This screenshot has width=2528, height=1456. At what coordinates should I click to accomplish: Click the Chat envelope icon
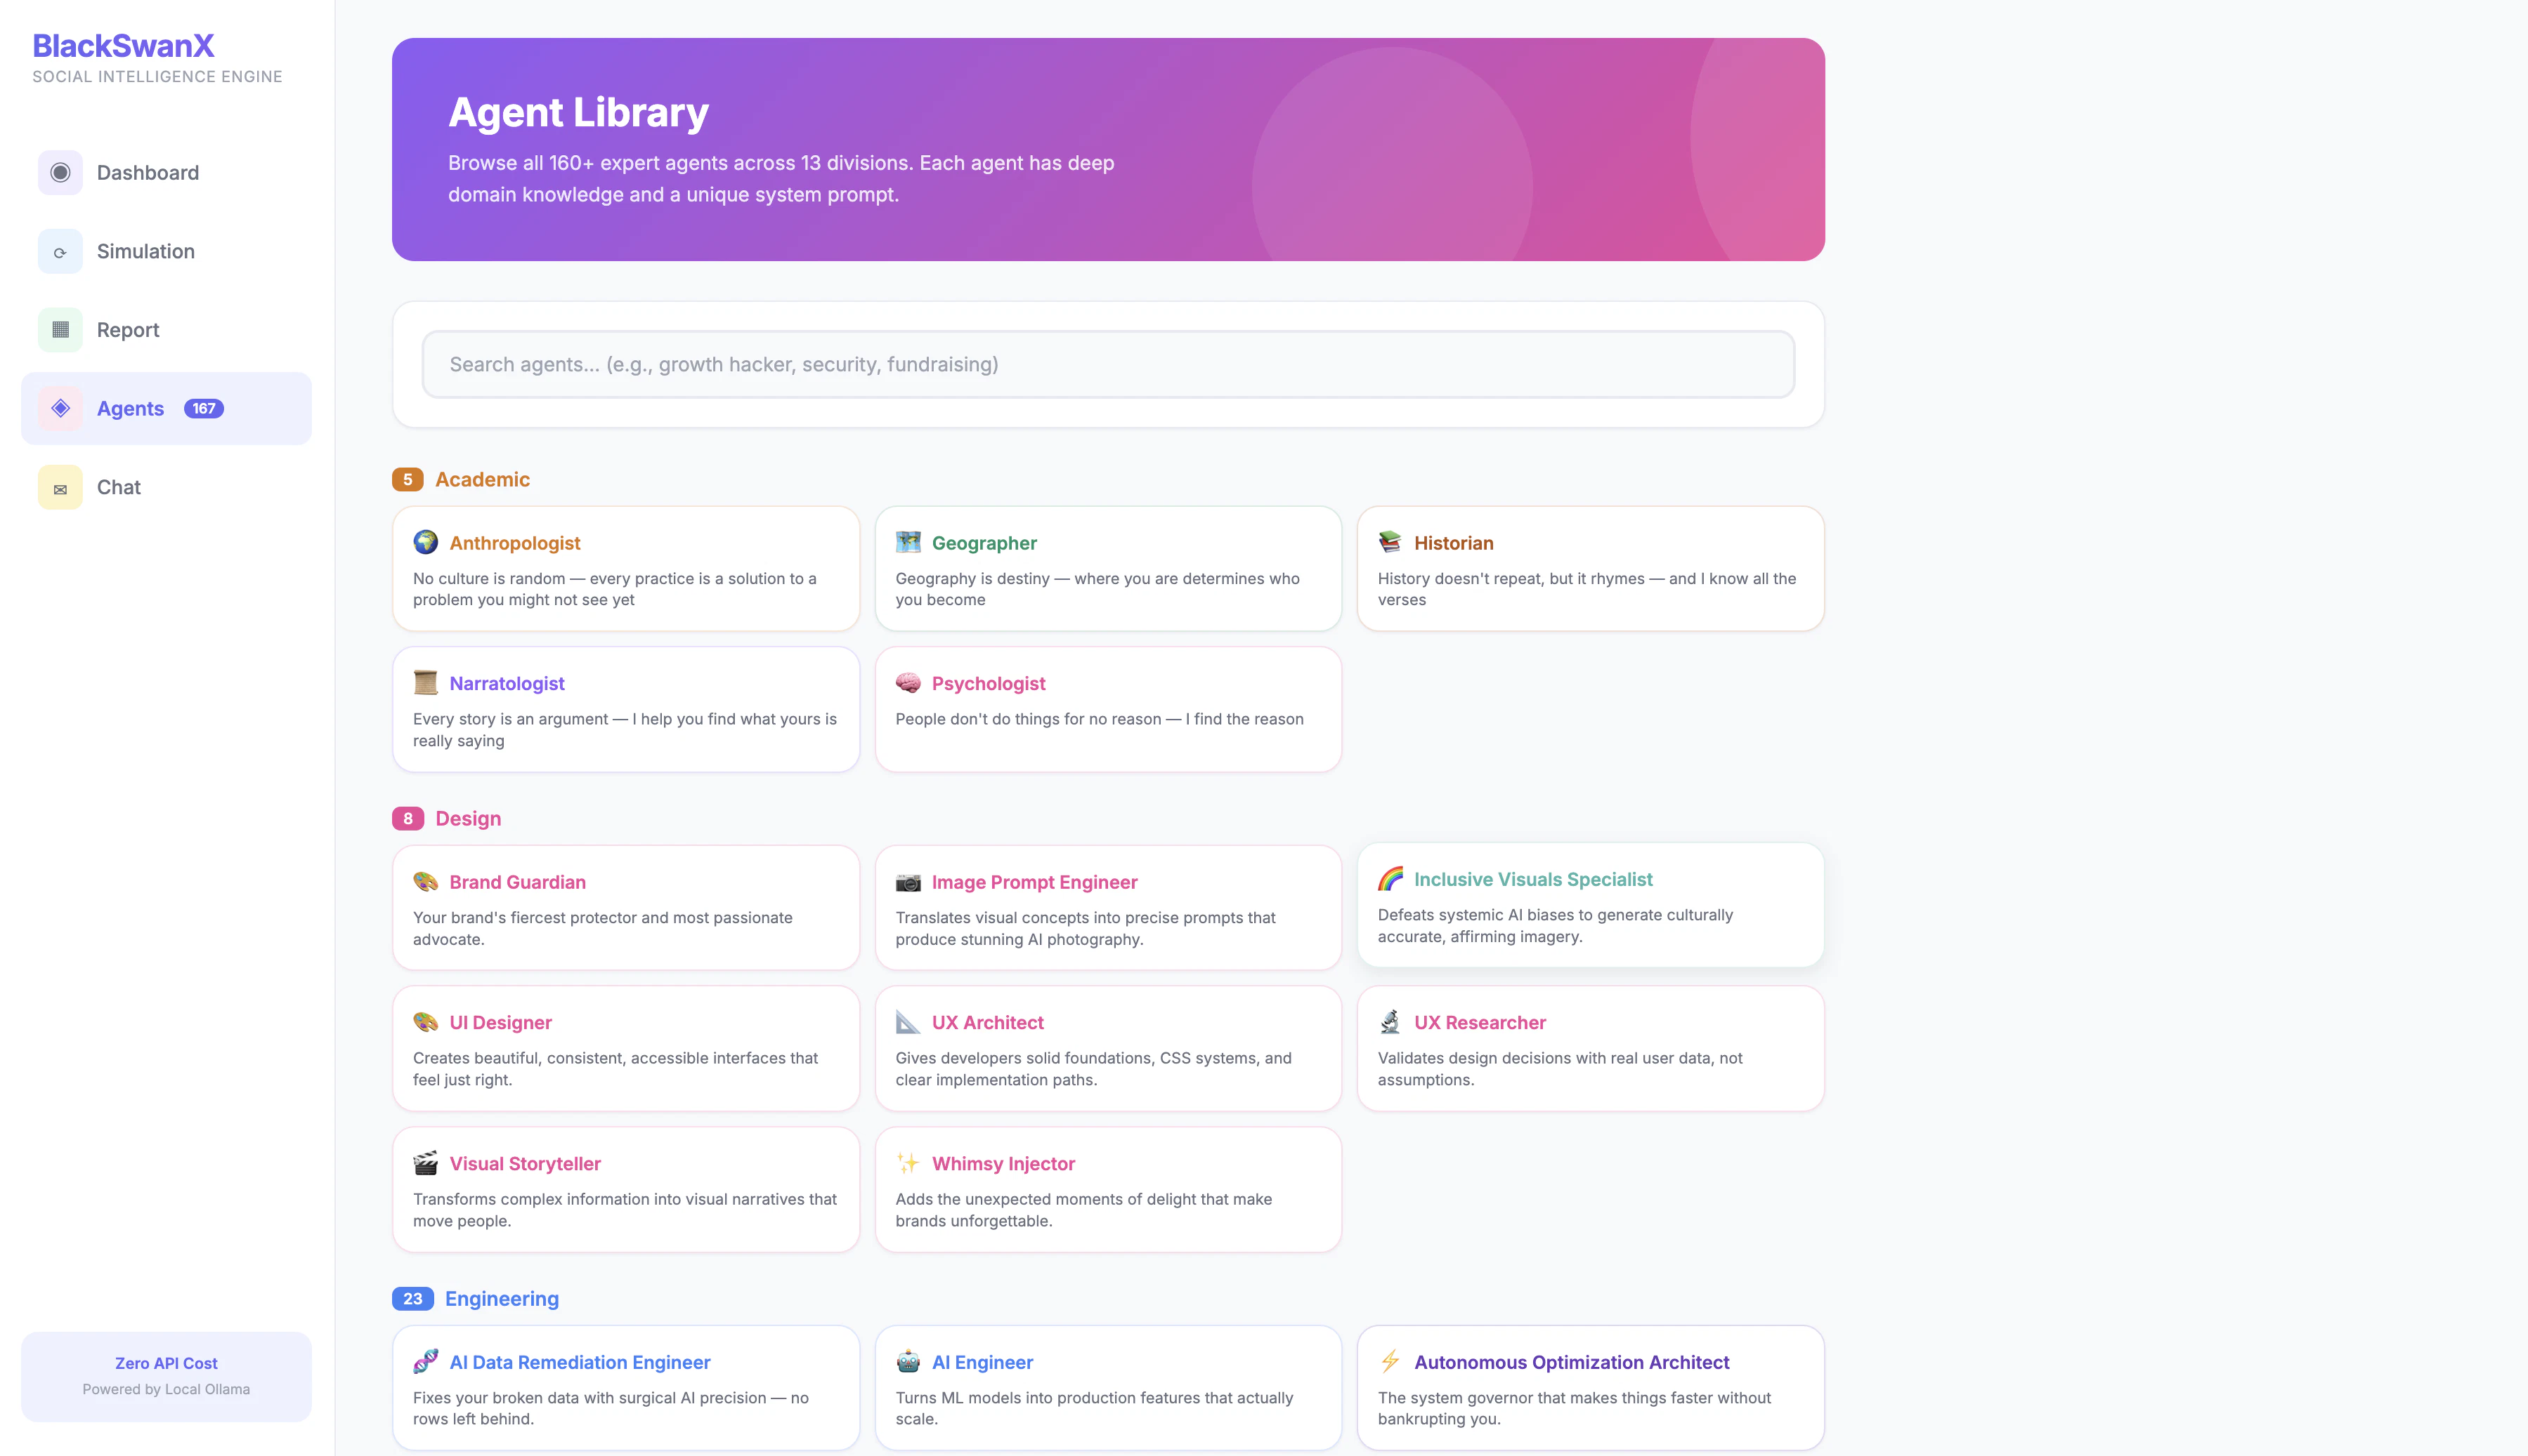pyautogui.click(x=60, y=488)
